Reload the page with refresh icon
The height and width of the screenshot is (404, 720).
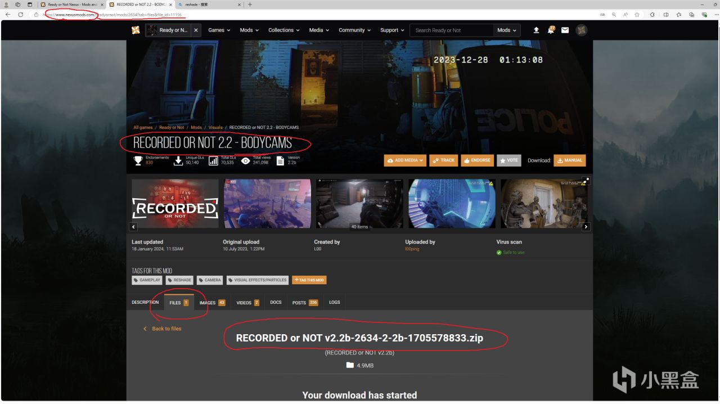click(21, 14)
